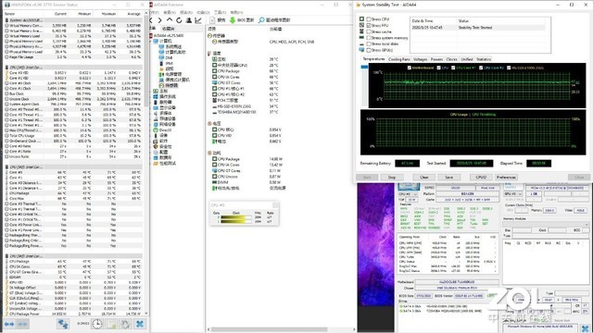Click the refresh icon in AIDA64 toolbar
The height and width of the screenshot is (333, 593).
pos(179,20)
